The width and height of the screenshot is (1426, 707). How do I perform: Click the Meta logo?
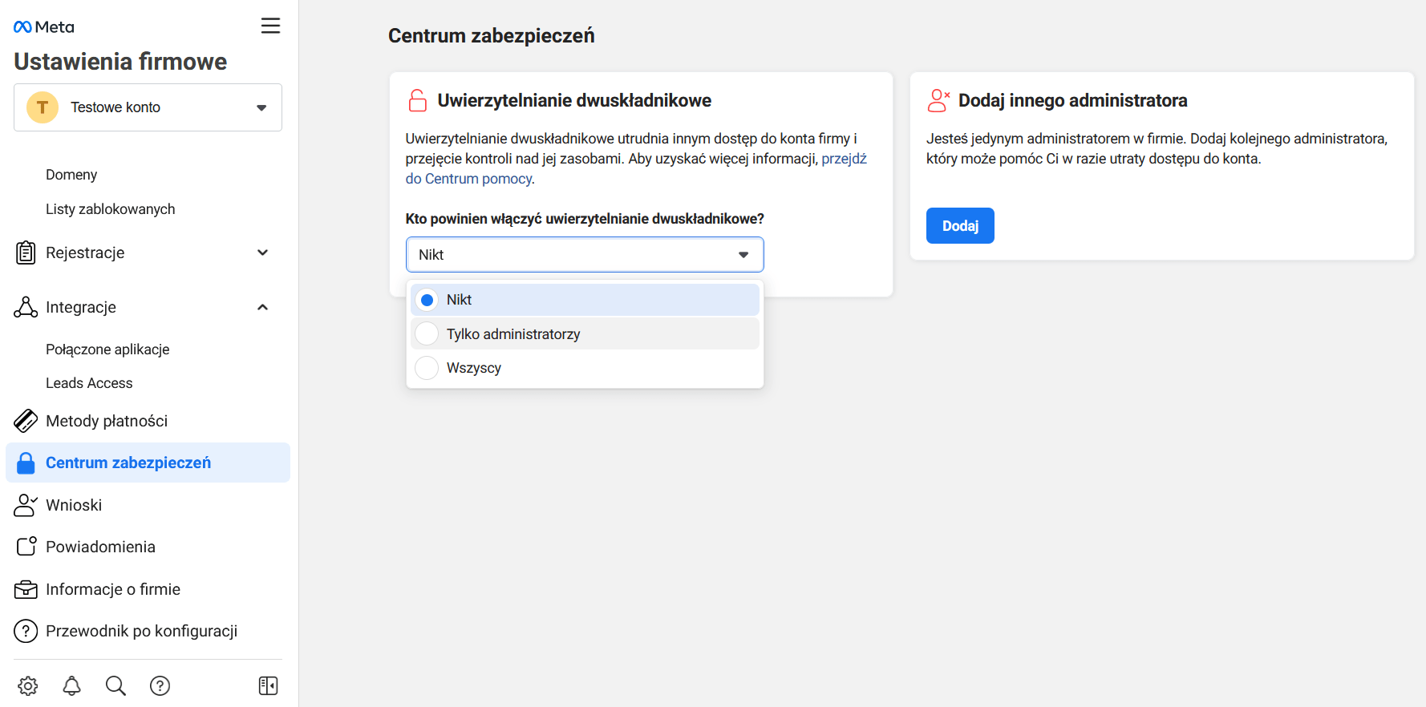tap(44, 27)
